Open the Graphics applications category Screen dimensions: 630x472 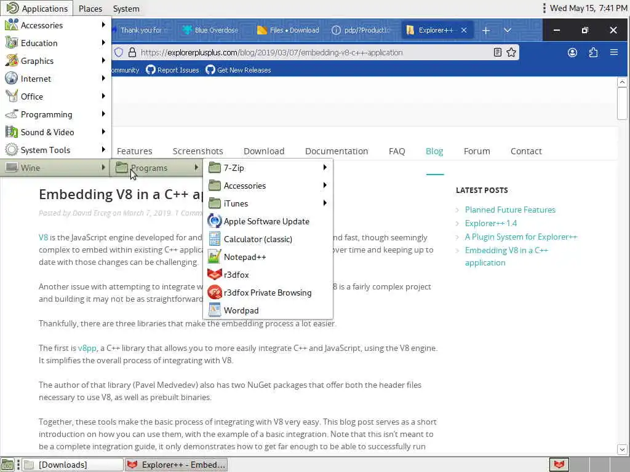55,61
